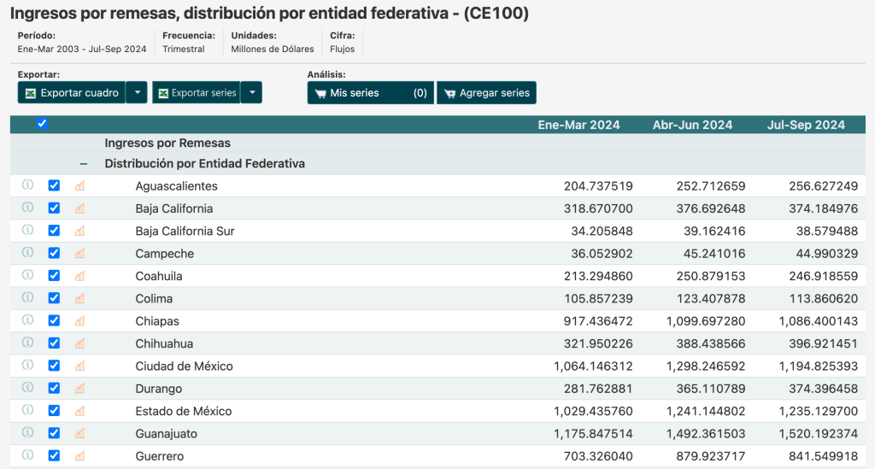875x469 pixels.
Task: Click the Exportar series button
Action: (x=197, y=92)
